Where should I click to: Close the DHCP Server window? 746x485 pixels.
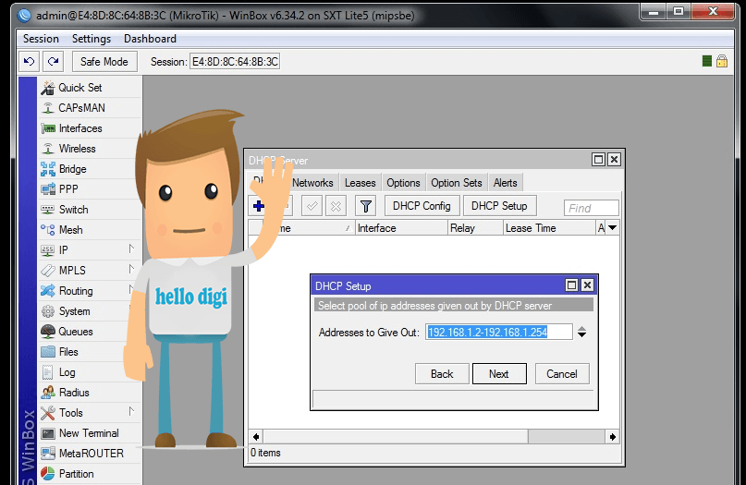(614, 160)
